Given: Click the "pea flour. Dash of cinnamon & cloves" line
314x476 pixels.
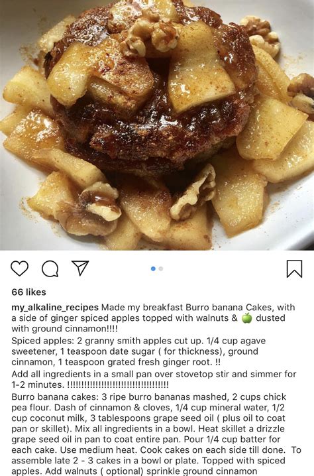Looking at the screenshot, I should click(x=148, y=408).
